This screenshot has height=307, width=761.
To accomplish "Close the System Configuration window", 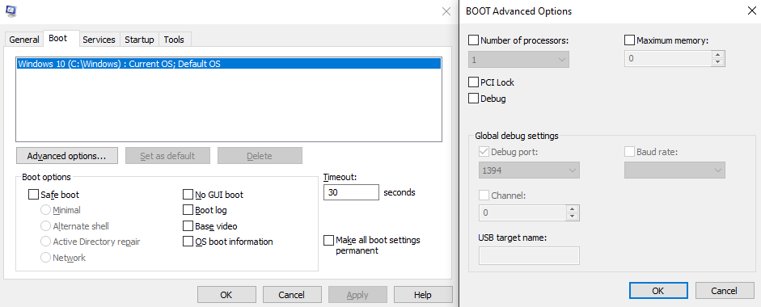I will (446, 11).
